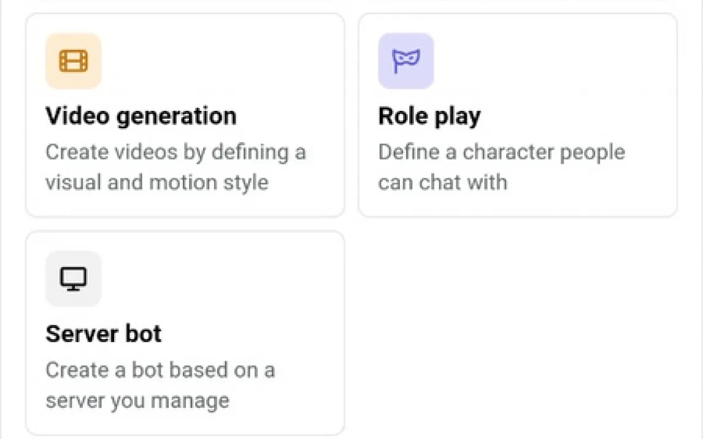
Task: Choose the Role play card
Action: (518, 115)
